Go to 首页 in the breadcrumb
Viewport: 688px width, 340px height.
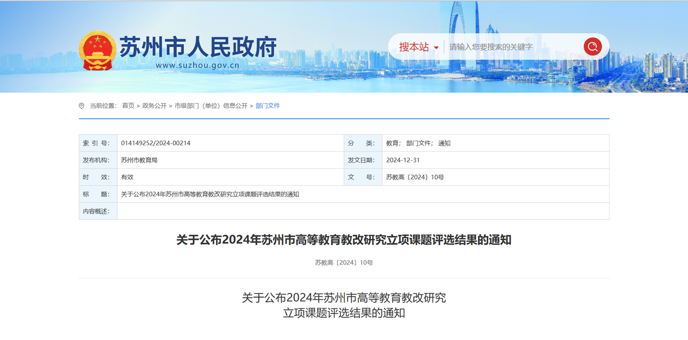point(128,106)
